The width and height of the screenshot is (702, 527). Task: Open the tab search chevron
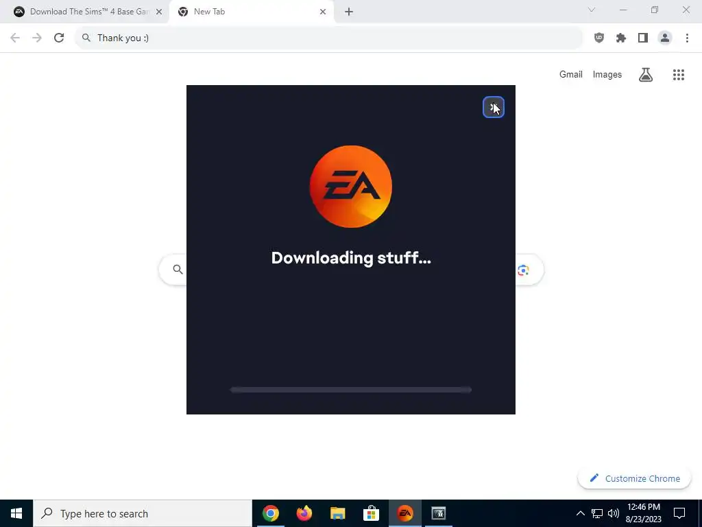(592, 10)
